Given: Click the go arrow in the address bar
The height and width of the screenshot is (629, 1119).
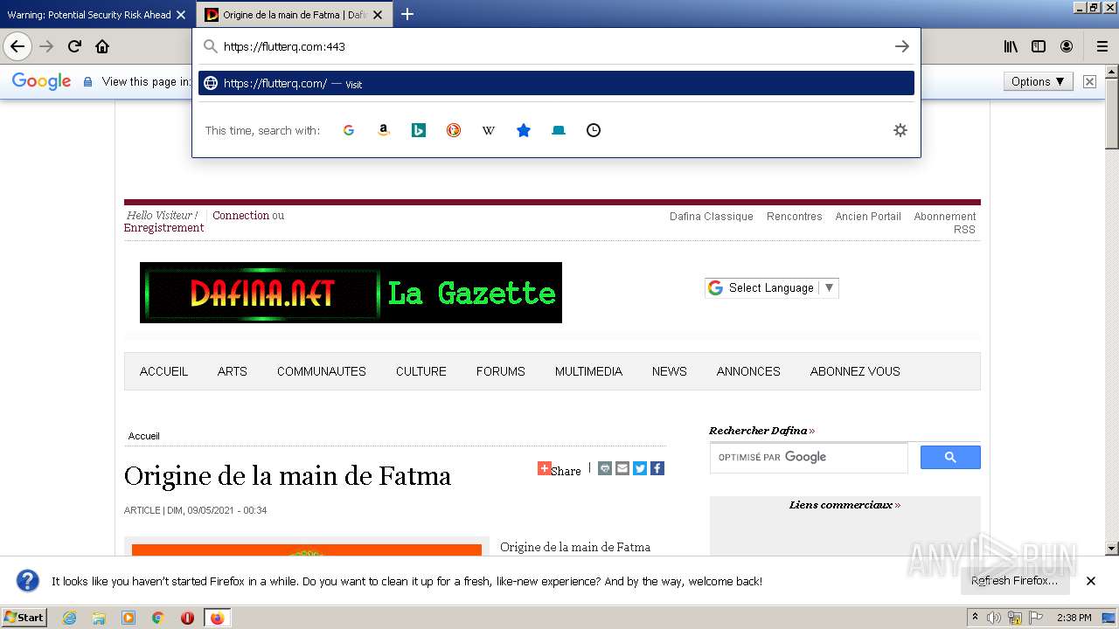Looking at the screenshot, I should [x=902, y=46].
